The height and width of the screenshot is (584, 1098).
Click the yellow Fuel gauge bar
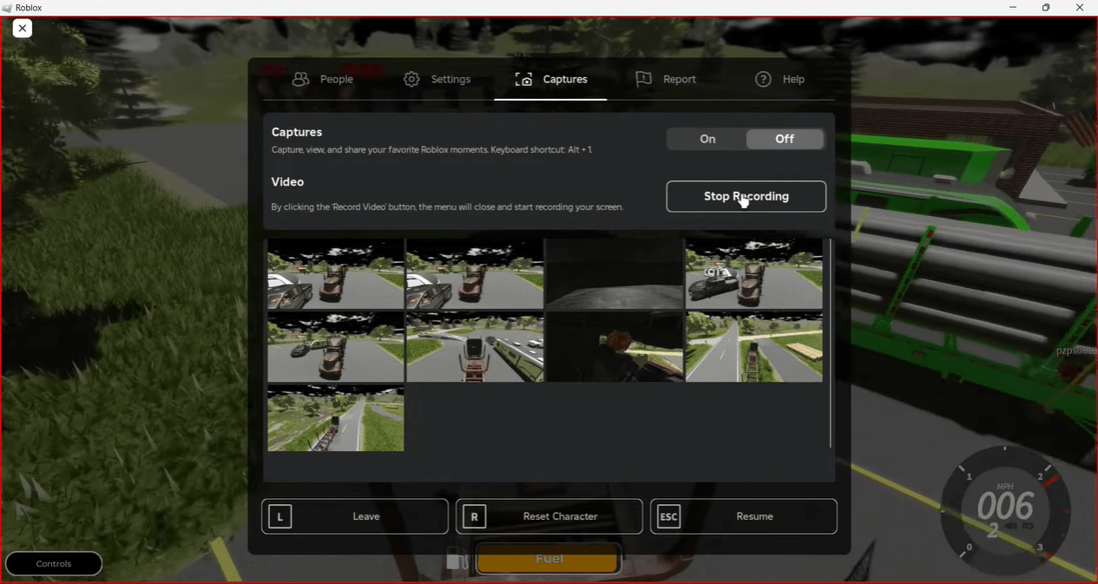pos(549,560)
